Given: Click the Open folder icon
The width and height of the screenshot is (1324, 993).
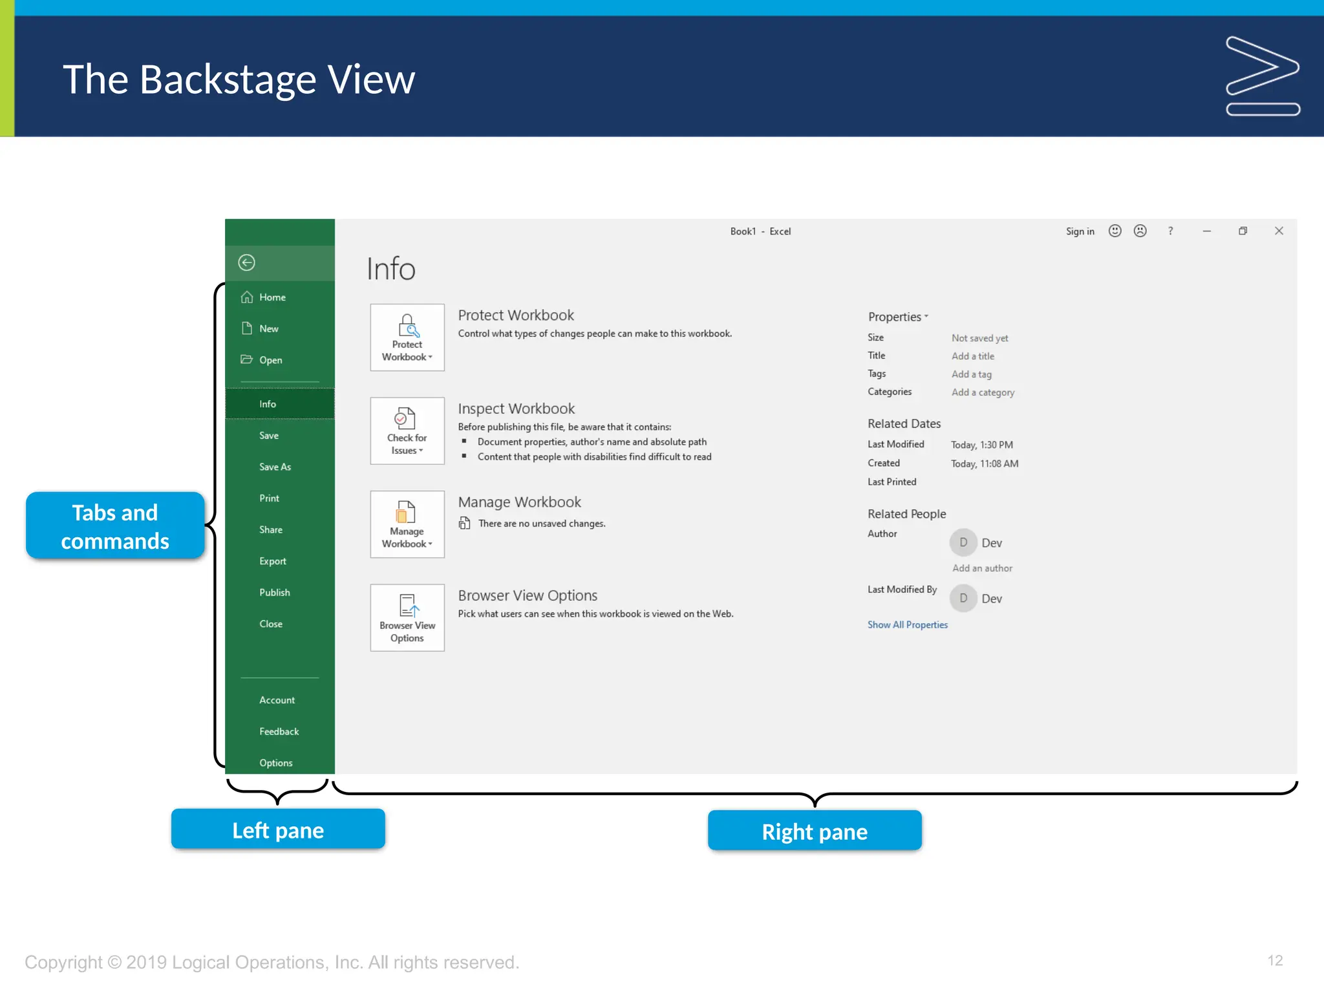Looking at the screenshot, I should [x=246, y=359].
